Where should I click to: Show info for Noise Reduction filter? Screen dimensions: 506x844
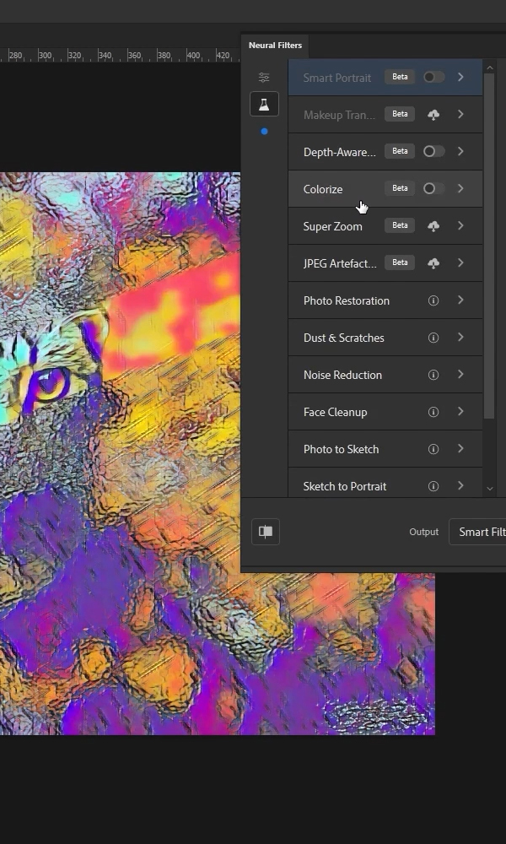[433, 375]
